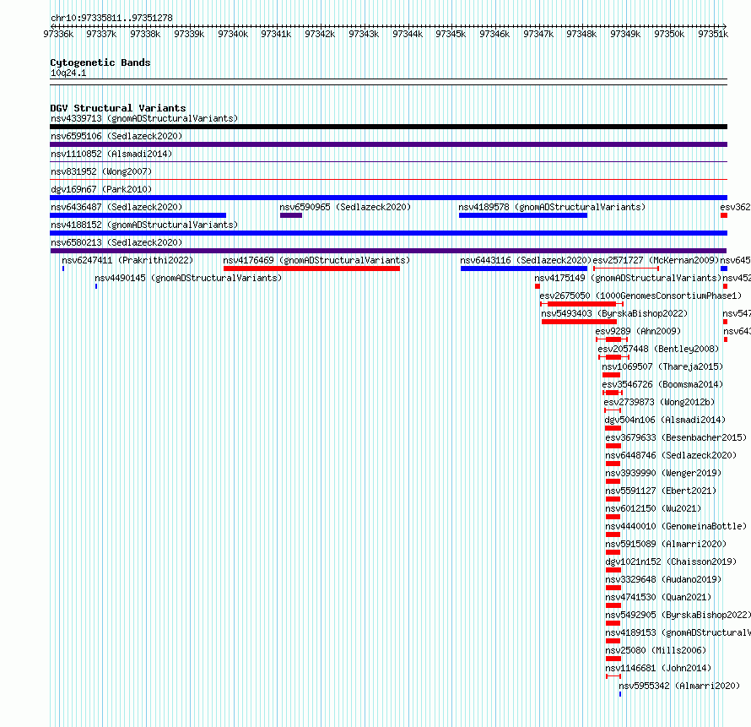
Task: Click dgv1021n152 (Chaisson2019) label
Action: point(671,562)
